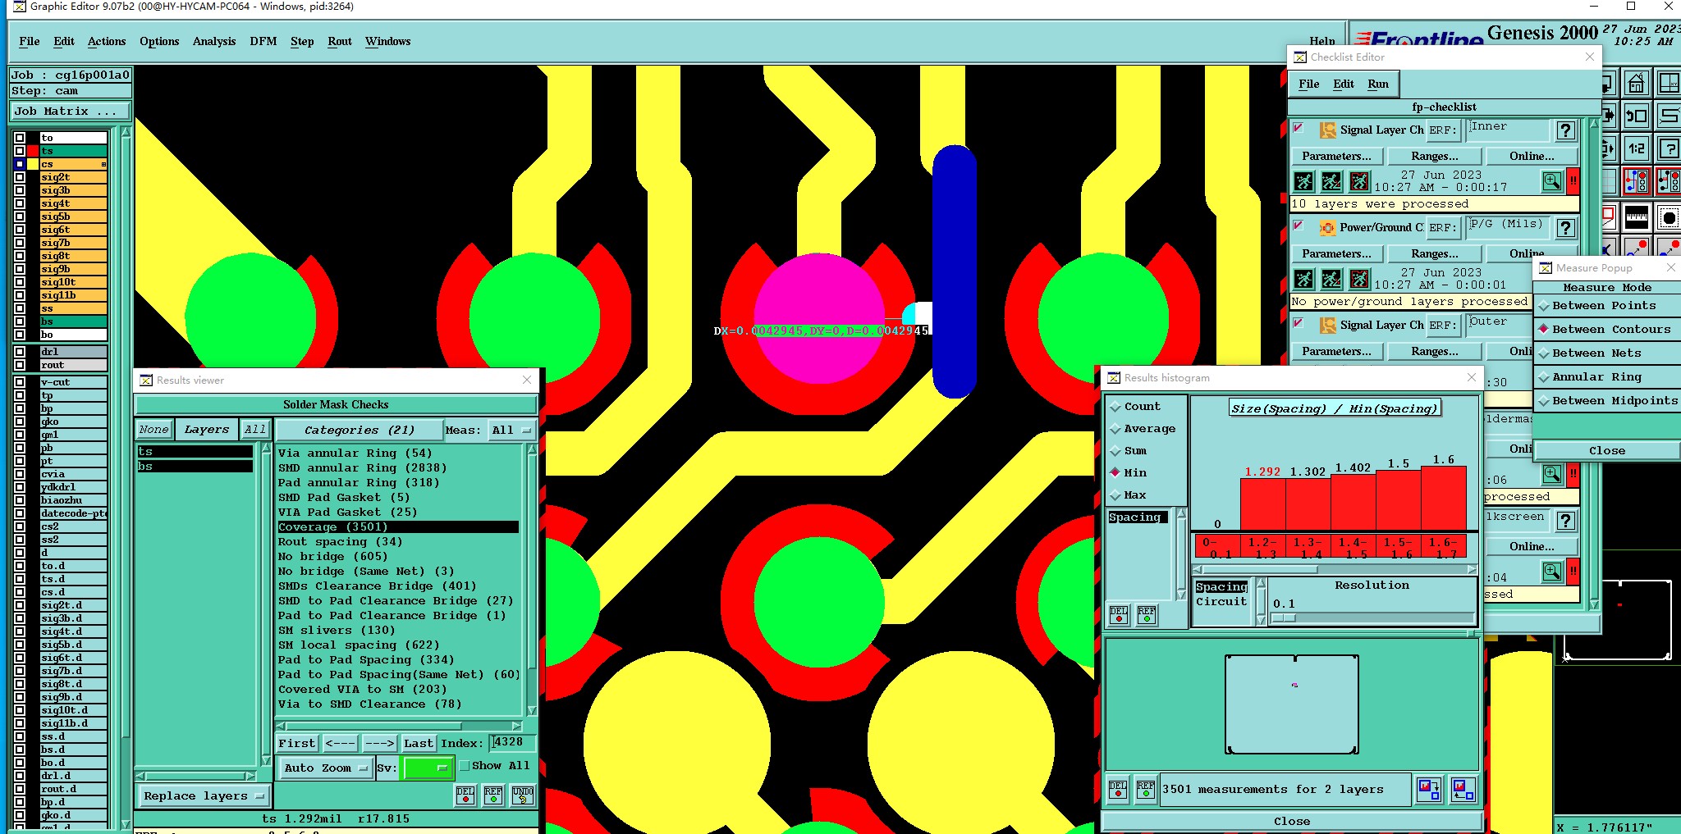Click 1:2 zoom scale icon
Viewport: 1681px width, 834px height.
(x=1637, y=148)
